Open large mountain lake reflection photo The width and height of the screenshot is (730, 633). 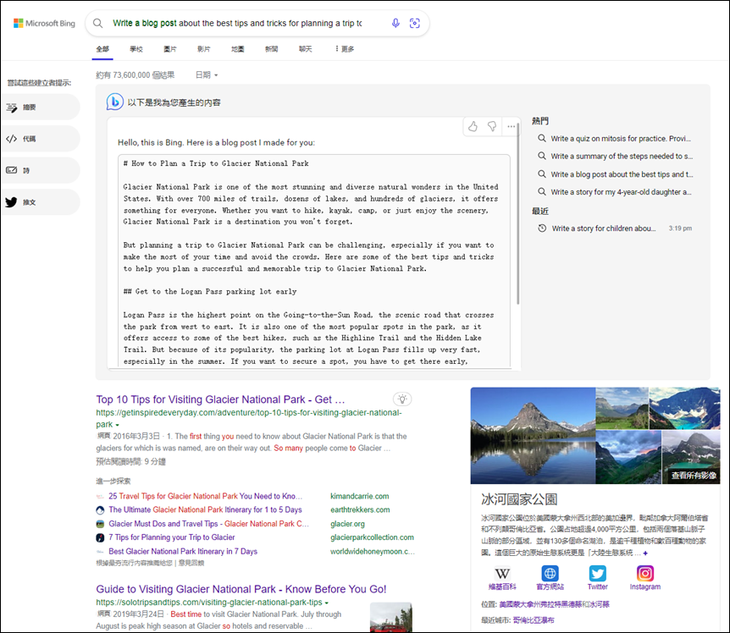coord(533,436)
